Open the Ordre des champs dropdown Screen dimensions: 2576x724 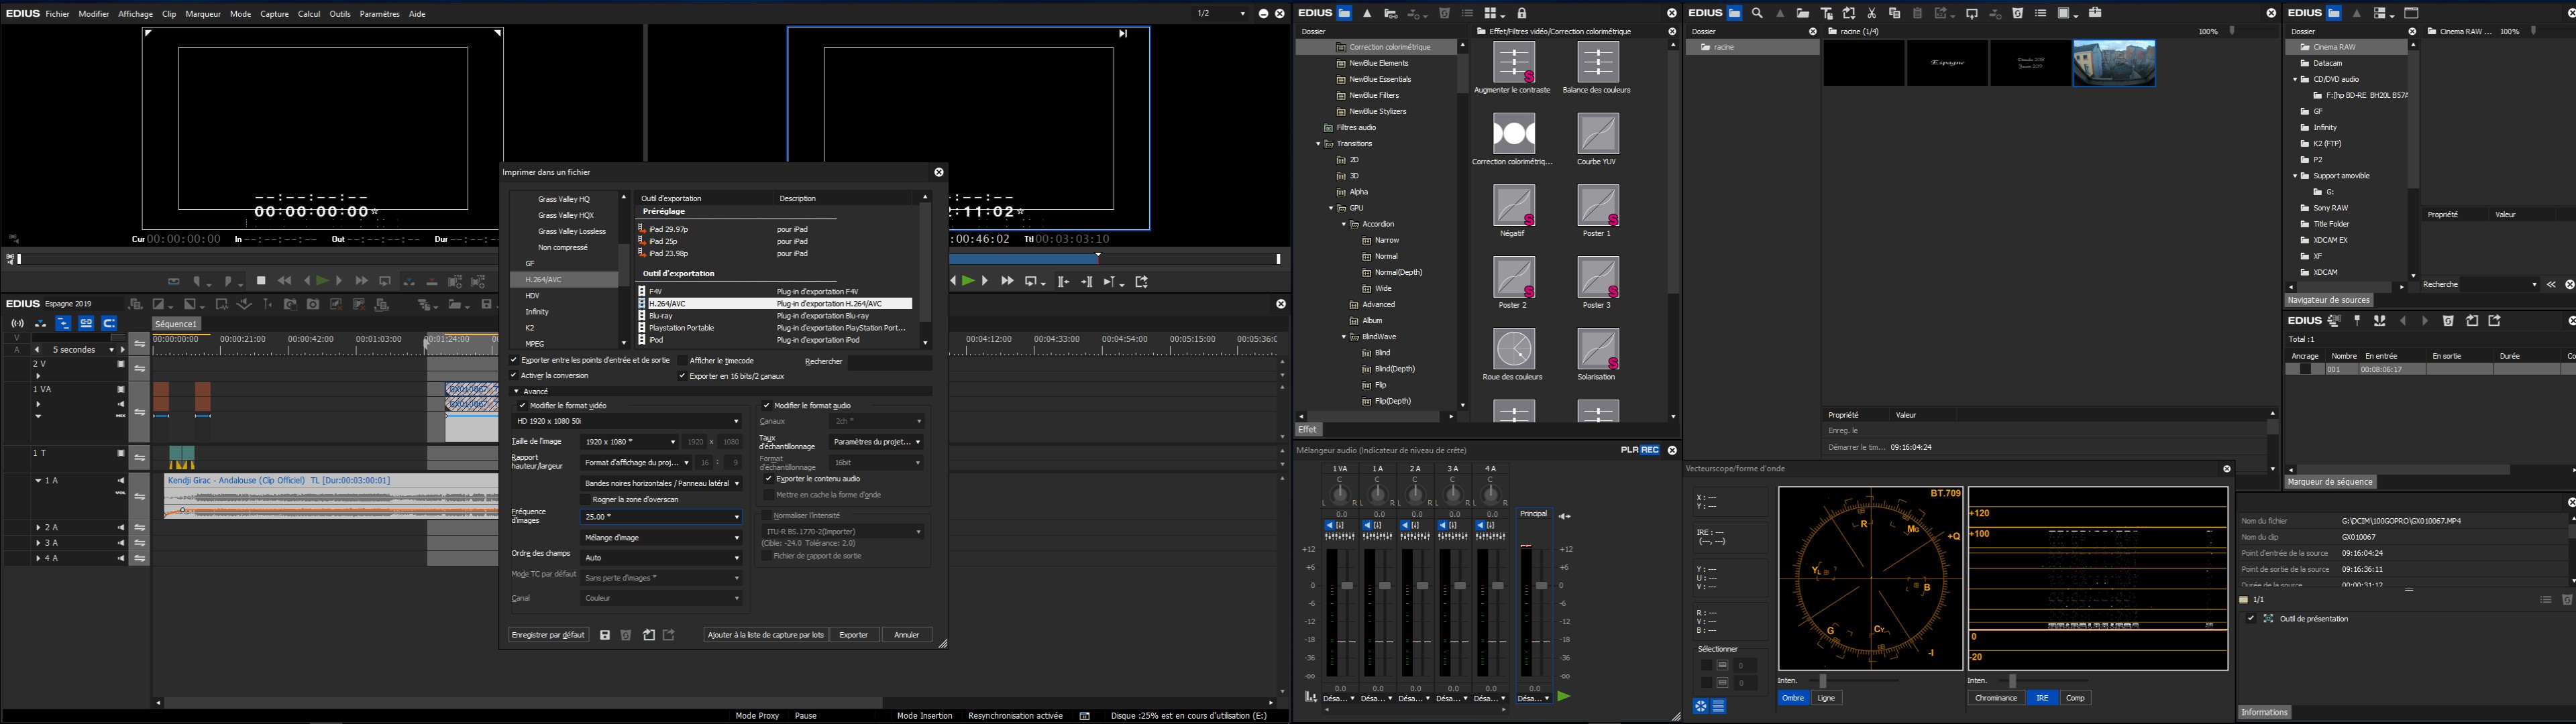tap(660, 558)
